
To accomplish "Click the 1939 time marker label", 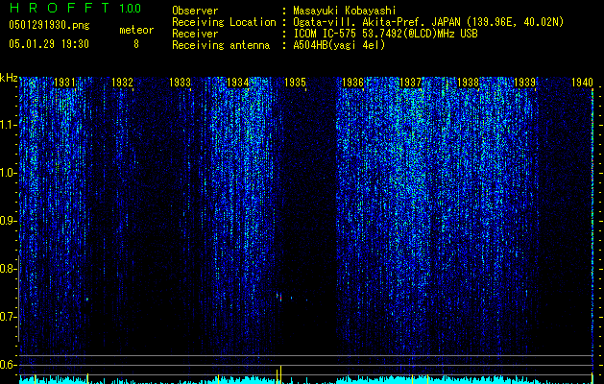I will (x=525, y=83).
